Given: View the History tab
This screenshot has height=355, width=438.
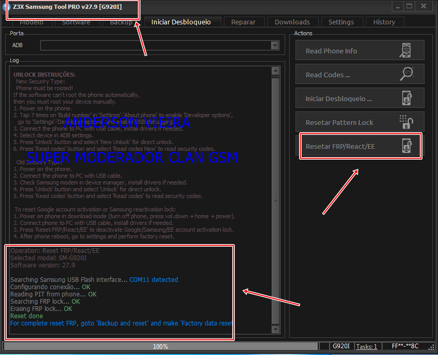Looking at the screenshot, I should tap(384, 22).
